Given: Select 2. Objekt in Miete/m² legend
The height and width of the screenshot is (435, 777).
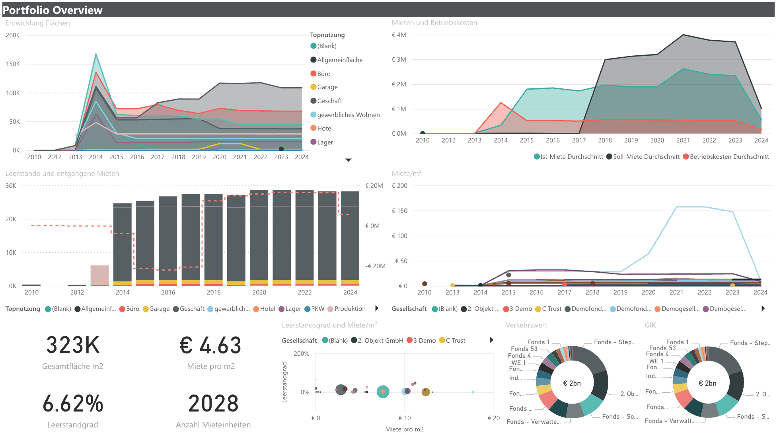Looking at the screenshot, I should click(x=480, y=309).
